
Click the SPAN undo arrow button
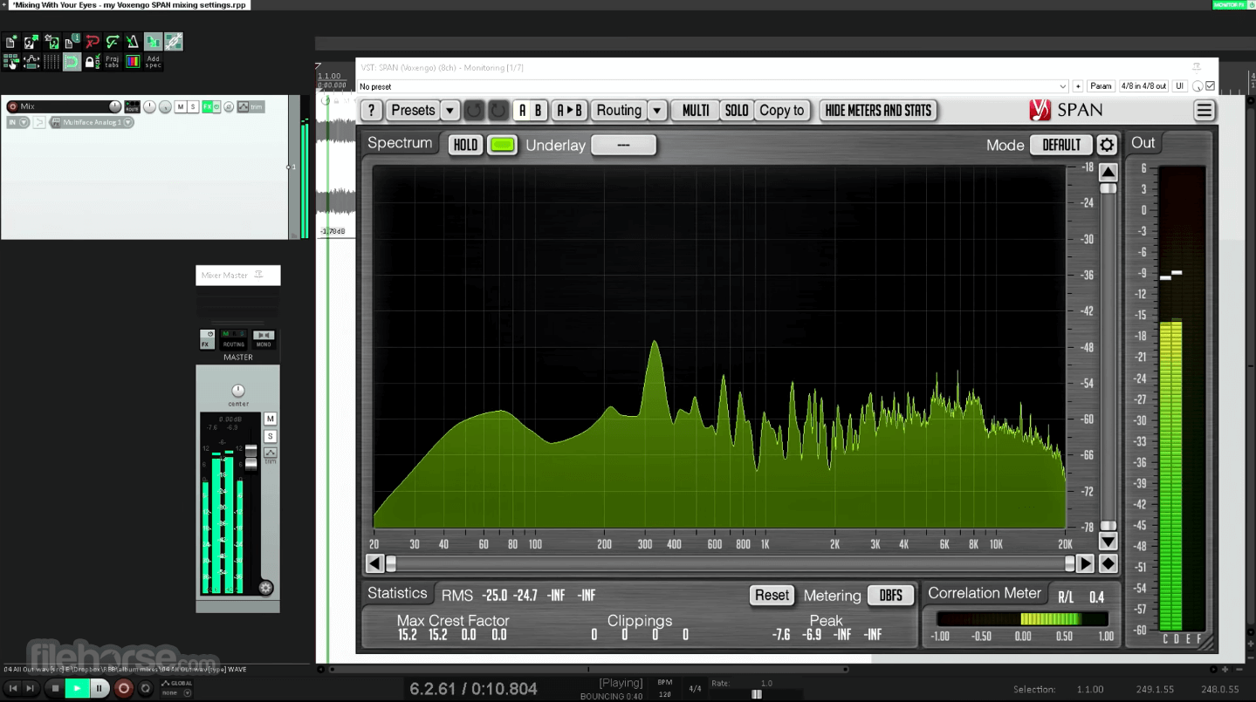474,111
